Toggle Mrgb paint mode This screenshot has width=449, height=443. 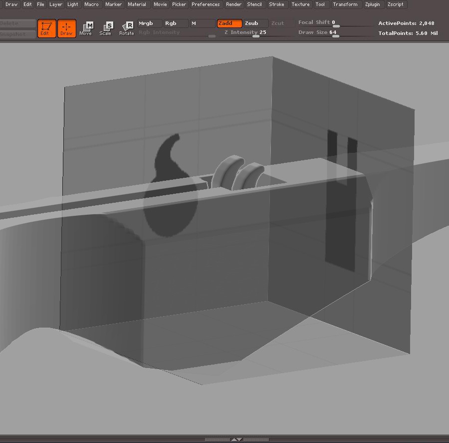tap(150, 23)
